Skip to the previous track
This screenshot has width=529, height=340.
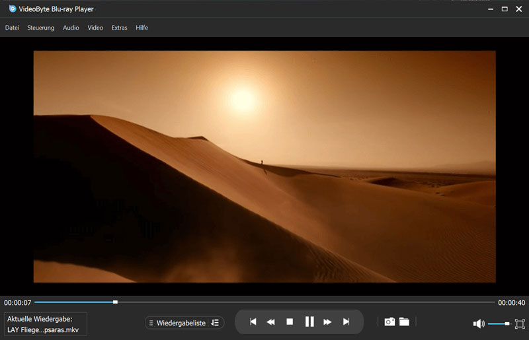coord(253,322)
